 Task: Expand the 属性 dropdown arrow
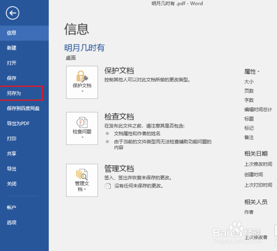click(x=258, y=71)
